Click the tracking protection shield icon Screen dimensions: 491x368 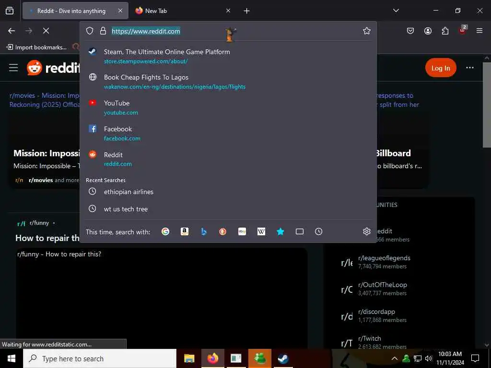click(90, 31)
